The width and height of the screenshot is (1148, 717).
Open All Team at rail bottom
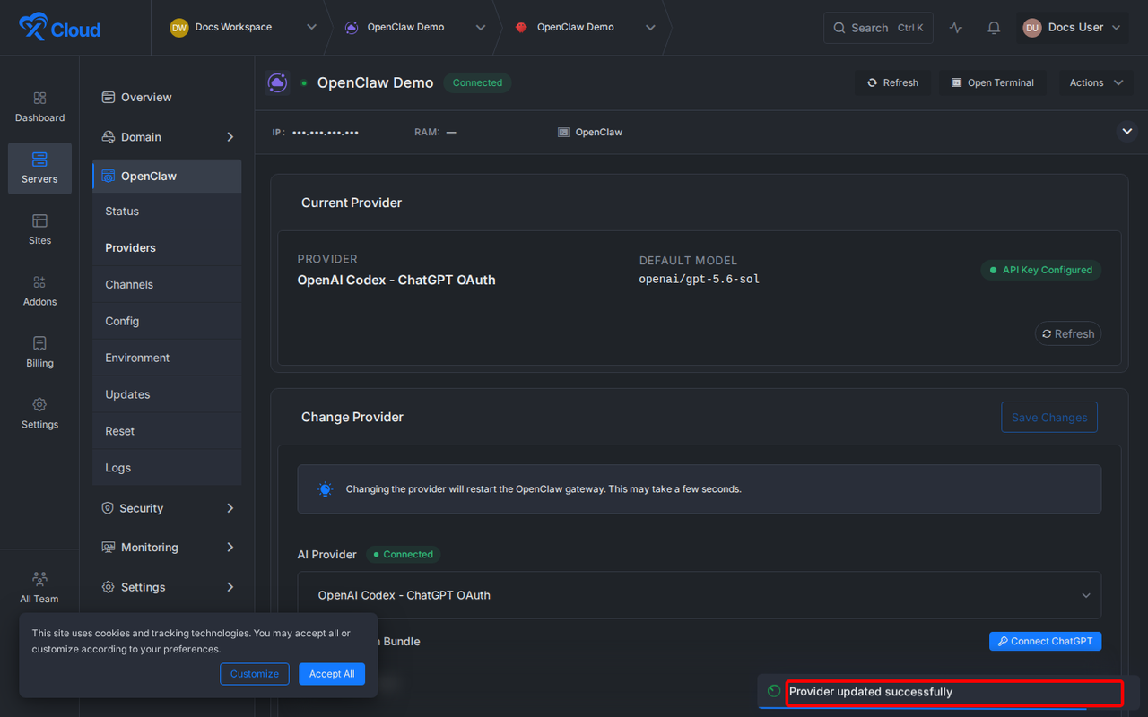point(39,588)
